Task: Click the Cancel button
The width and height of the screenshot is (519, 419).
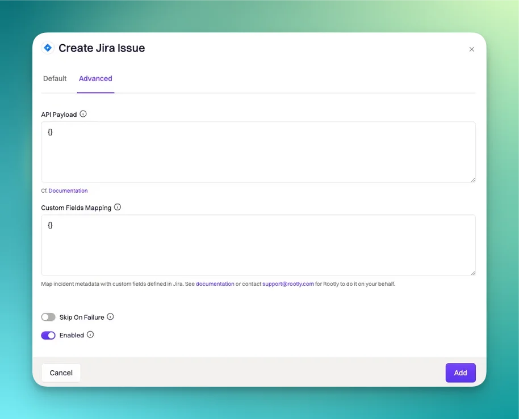Action: pyautogui.click(x=61, y=373)
